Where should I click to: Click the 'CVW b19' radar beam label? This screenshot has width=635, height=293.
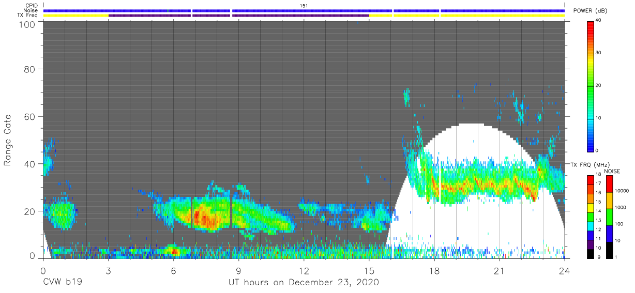pyautogui.click(x=63, y=283)
